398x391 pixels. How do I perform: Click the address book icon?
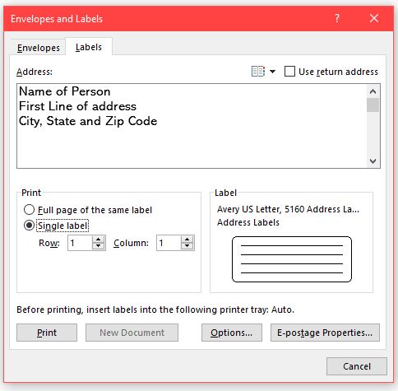258,72
